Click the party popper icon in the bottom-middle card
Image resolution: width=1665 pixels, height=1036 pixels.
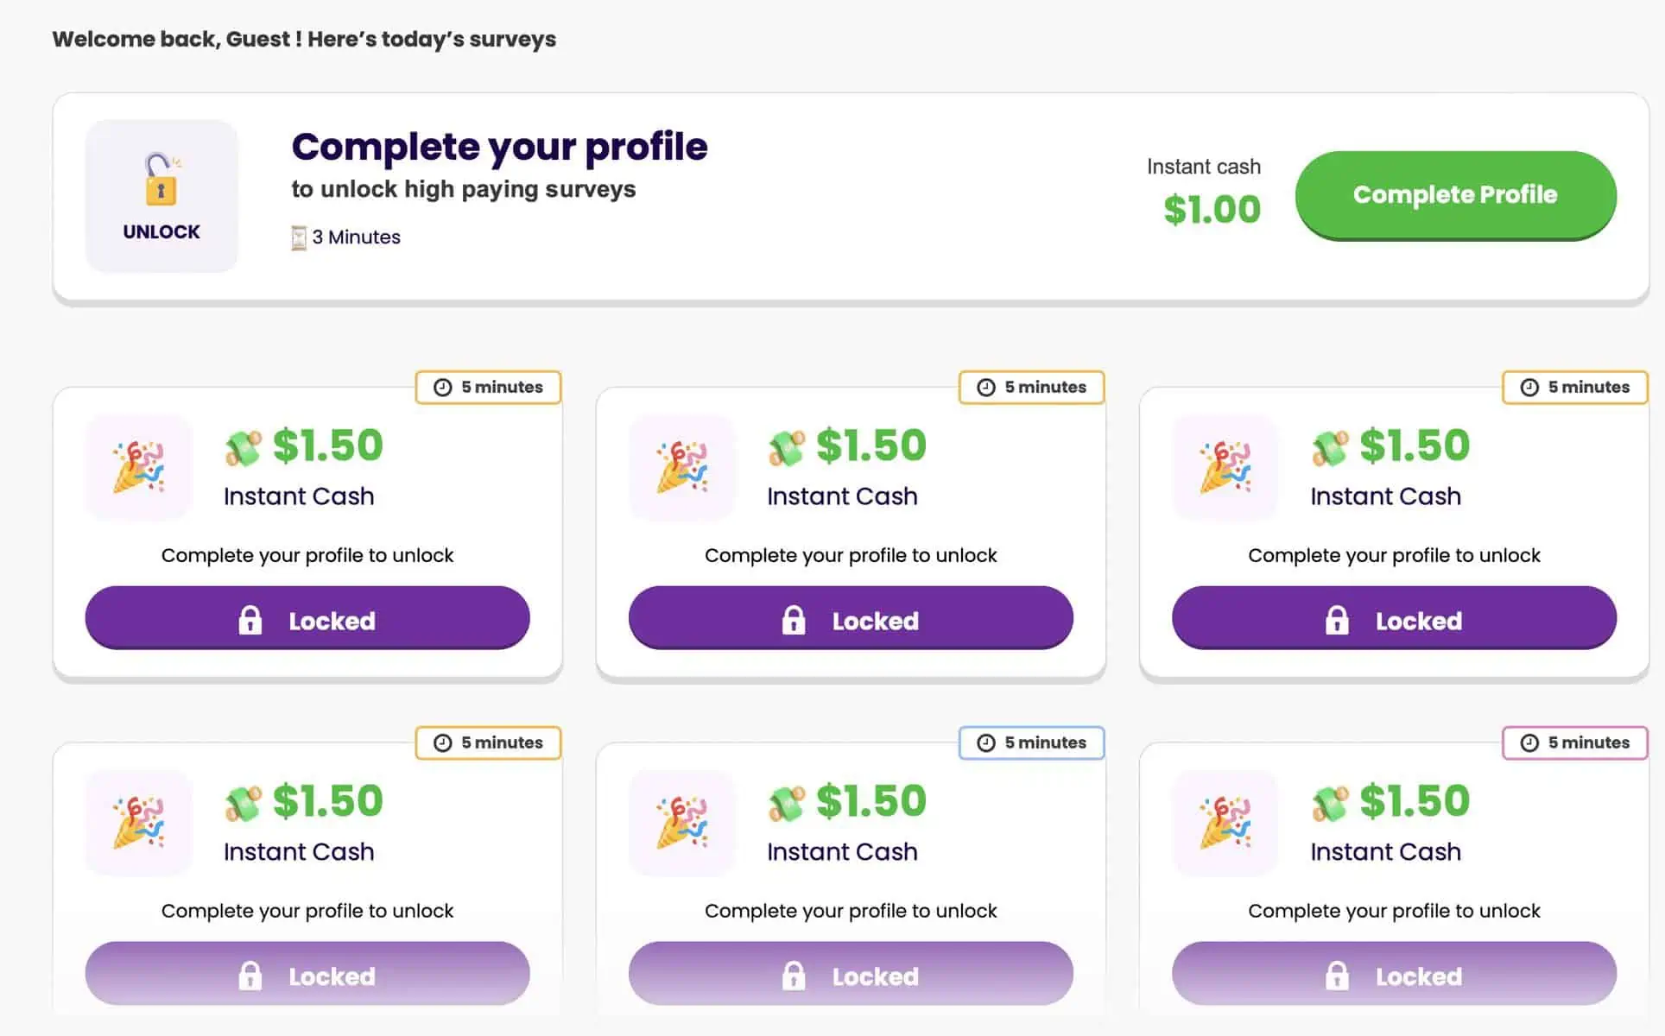pyautogui.click(x=681, y=823)
